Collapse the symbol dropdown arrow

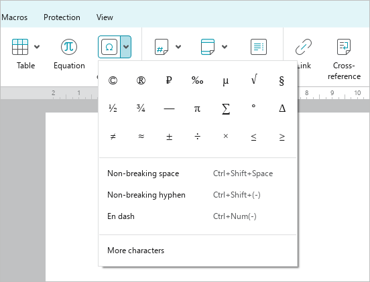point(126,47)
